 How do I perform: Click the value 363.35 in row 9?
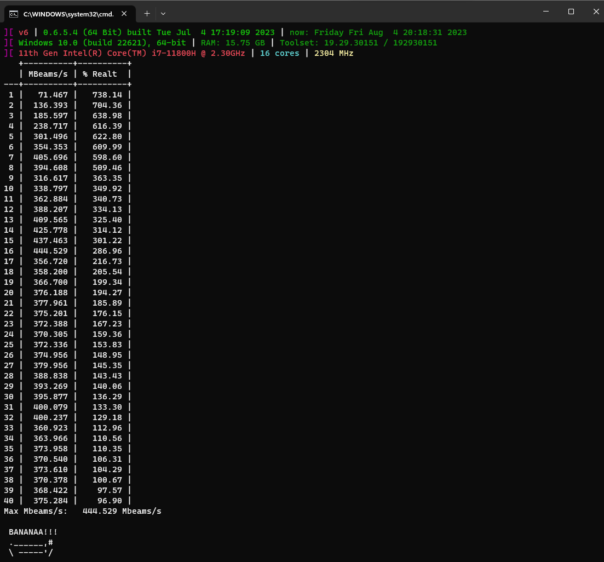[107, 178]
